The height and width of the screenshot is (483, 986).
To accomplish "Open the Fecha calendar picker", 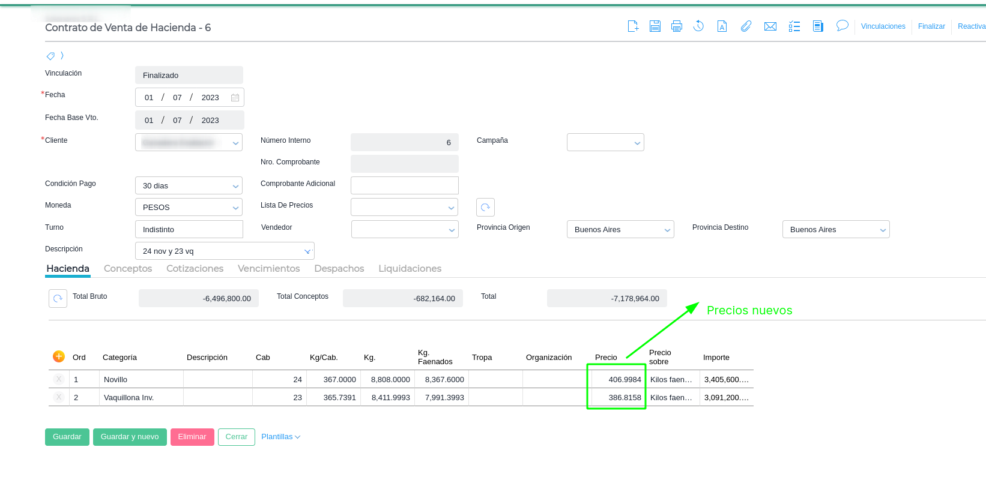I will point(235,98).
